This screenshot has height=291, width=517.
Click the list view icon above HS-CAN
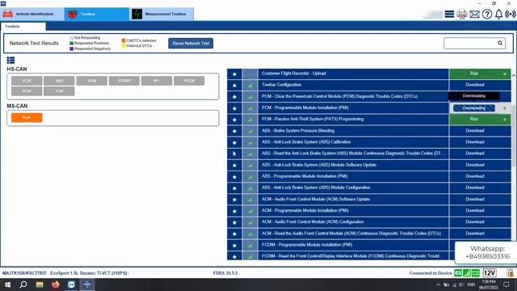tap(11, 60)
